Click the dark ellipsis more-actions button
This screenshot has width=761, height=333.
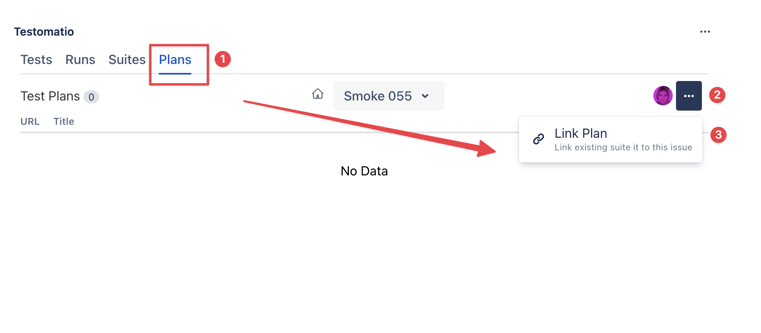coord(689,96)
